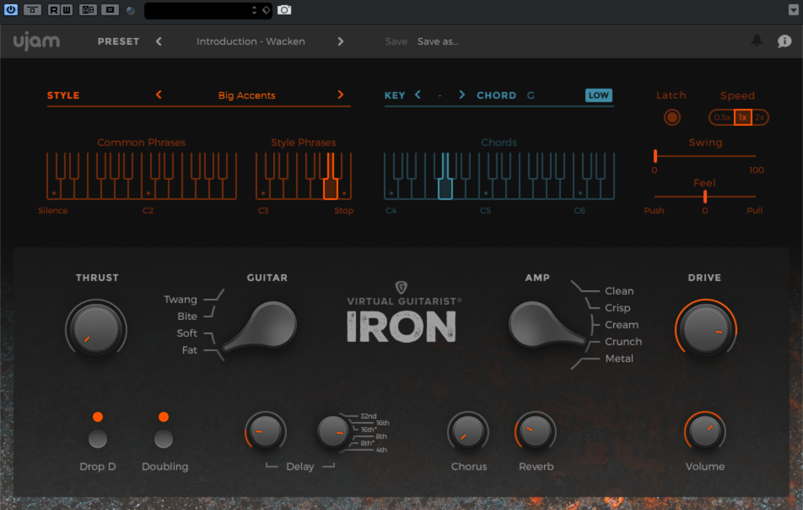Select Soft guitar character
The width and height of the screenshot is (803, 510).
[x=187, y=333]
